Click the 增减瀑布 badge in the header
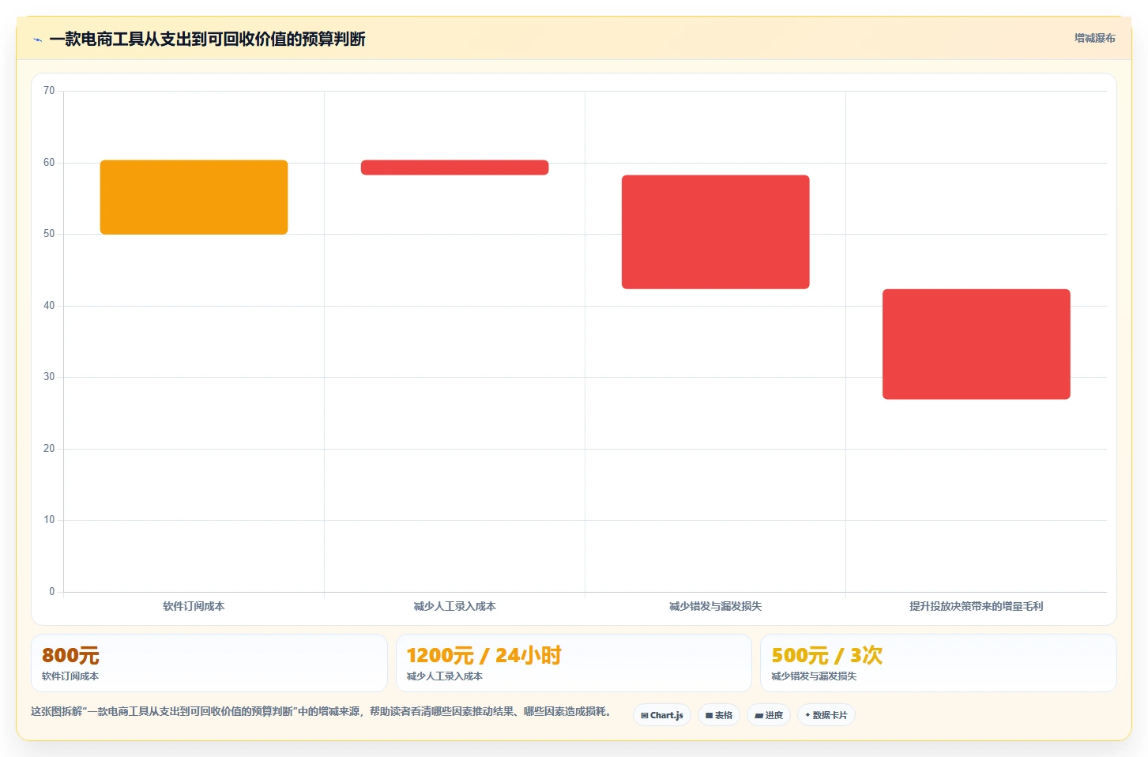Viewport: 1148px width, 757px height. (1094, 38)
